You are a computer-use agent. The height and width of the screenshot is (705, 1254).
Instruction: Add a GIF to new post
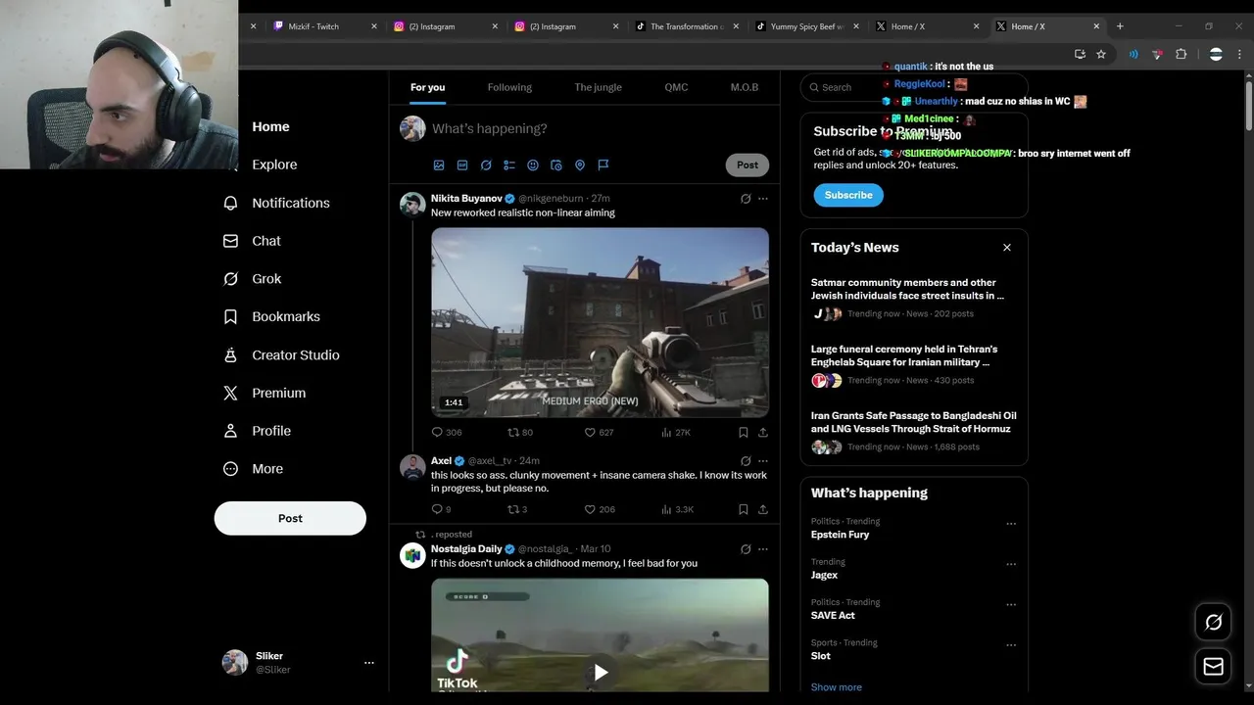462,165
